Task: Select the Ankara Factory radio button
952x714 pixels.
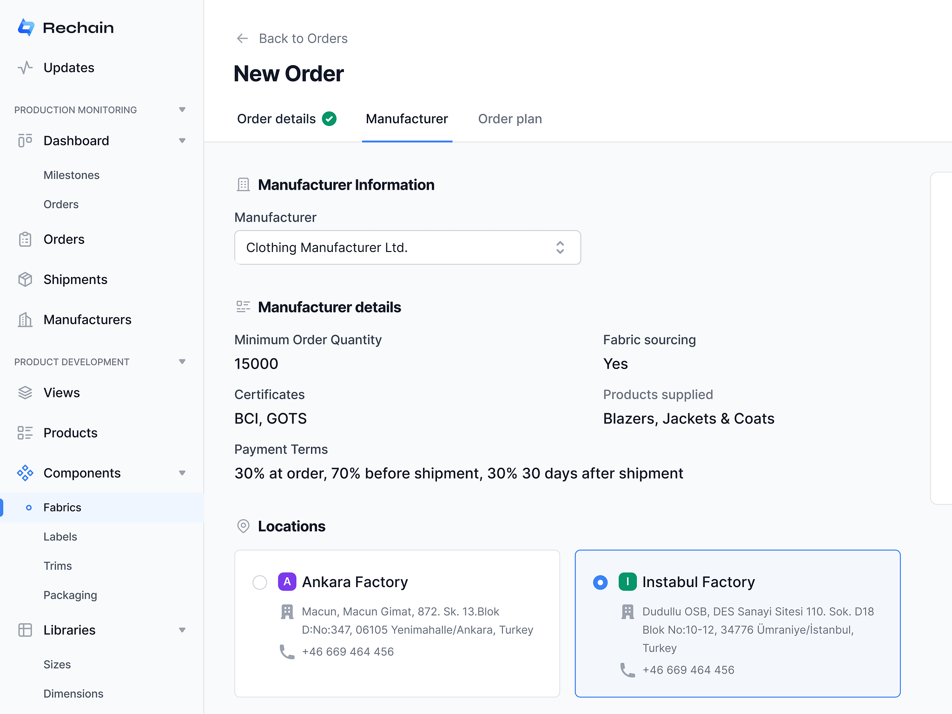Action: 260,582
